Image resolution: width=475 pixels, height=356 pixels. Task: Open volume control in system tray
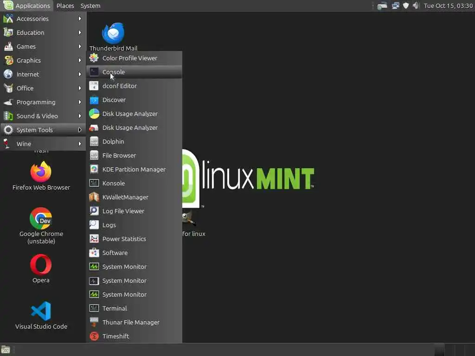coord(416,6)
